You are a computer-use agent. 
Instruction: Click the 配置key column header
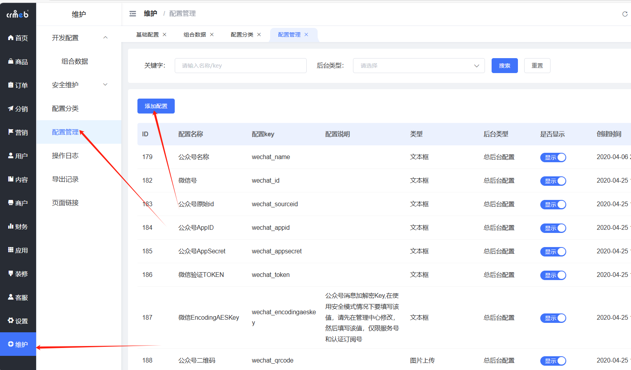pyautogui.click(x=263, y=134)
